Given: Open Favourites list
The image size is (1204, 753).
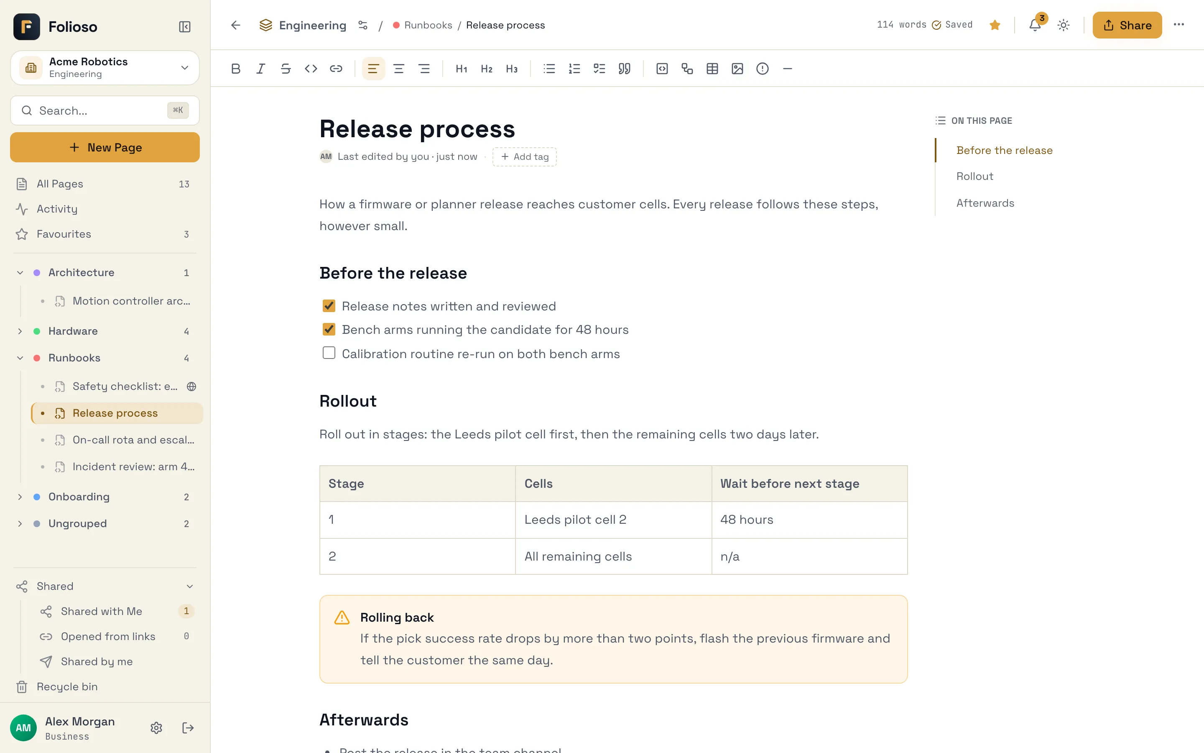Looking at the screenshot, I should click(x=104, y=234).
